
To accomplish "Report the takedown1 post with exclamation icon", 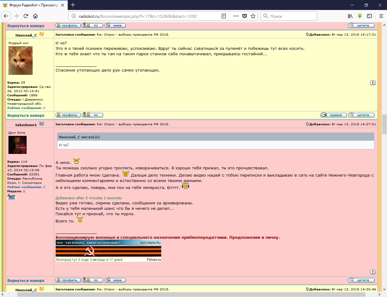I will (x=373, y=272).
